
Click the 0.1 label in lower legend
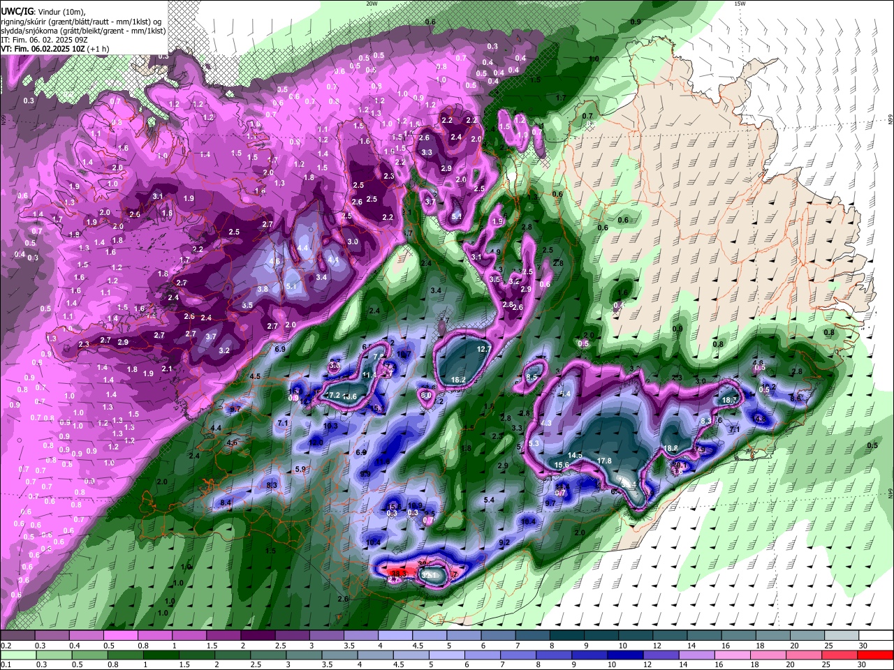(x=5, y=664)
